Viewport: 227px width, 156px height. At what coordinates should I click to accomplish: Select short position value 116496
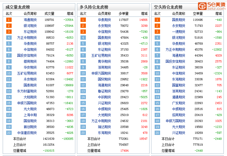pyautogui.click(x=198, y=20)
